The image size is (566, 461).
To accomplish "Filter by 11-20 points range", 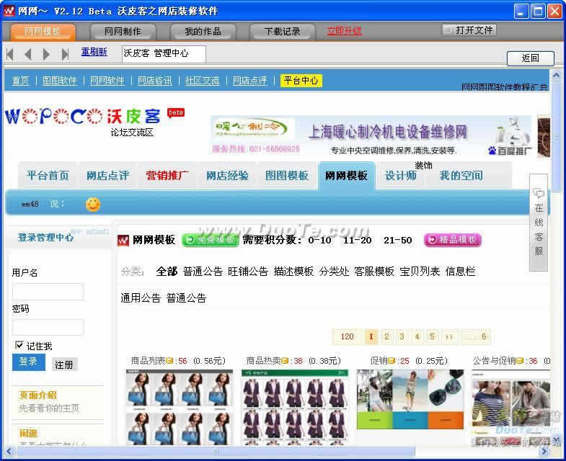I will [358, 241].
